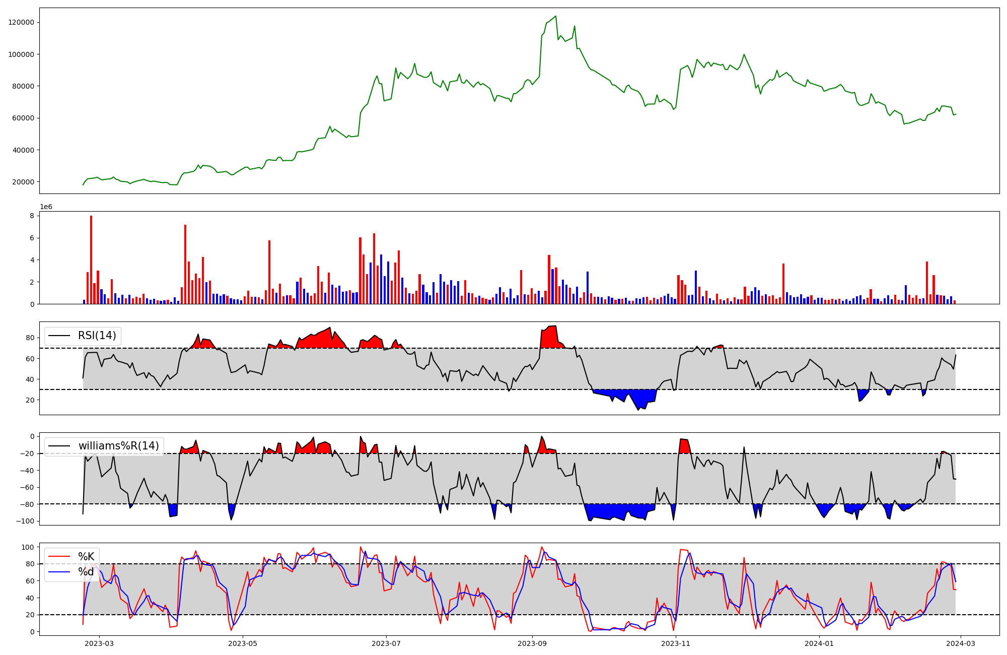This screenshot has width=1007, height=655.
Task: Click the 2023-03 x-axis date label
Action: (x=99, y=643)
